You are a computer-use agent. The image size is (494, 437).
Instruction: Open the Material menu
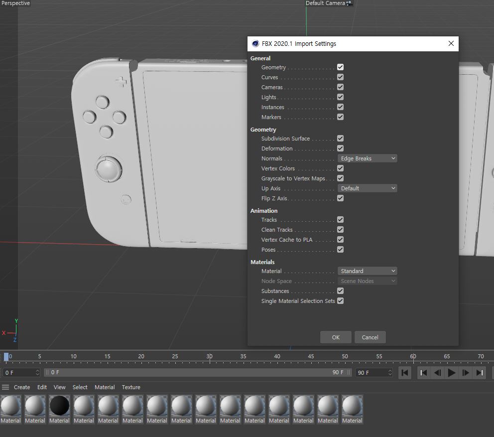click(105, 387)
